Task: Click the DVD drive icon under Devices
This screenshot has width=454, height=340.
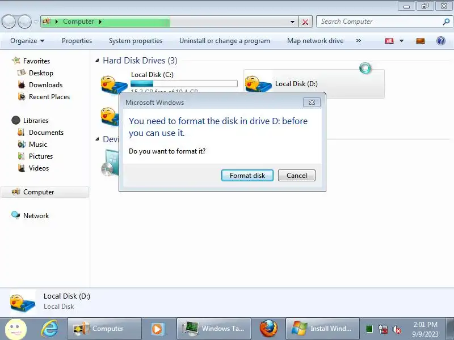Action: pyautogui.click(x=110, y=163)
